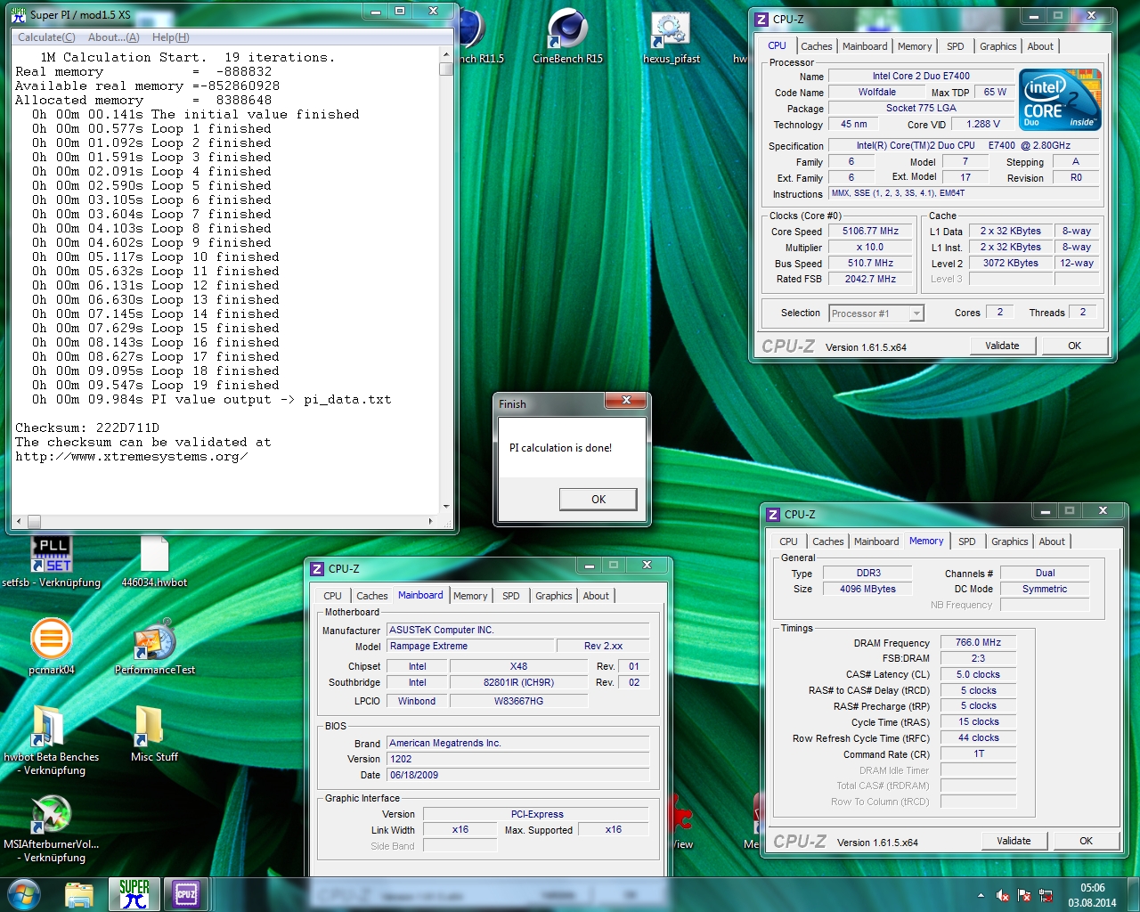Click the volume muted tray icon
Viewport: 1140px width, 912px height.
pos(1003,895)
